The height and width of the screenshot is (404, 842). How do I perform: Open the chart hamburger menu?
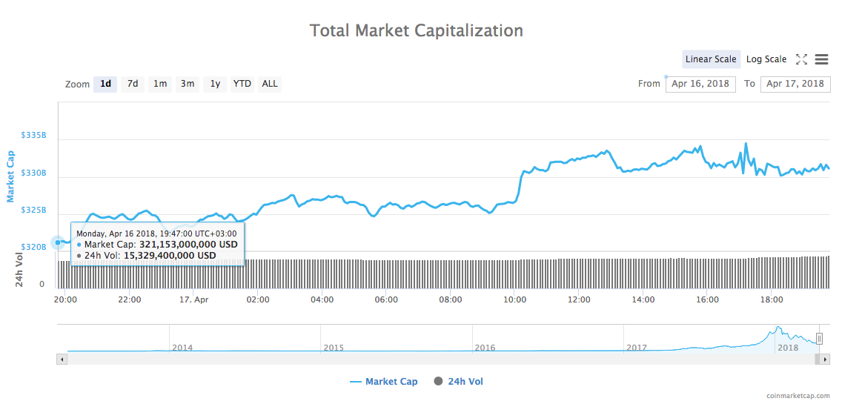pos(821,59)
